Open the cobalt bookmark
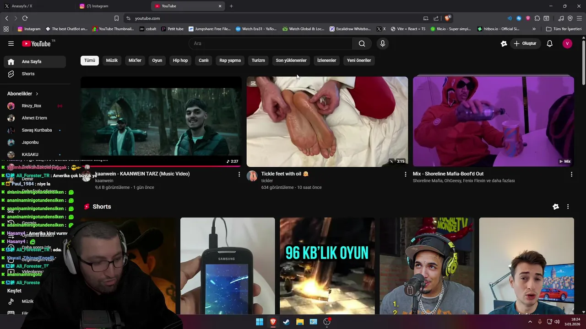Image resolution: width=586 pixels, height=329 pixels. pyautogui.click(x=148, y=29)
